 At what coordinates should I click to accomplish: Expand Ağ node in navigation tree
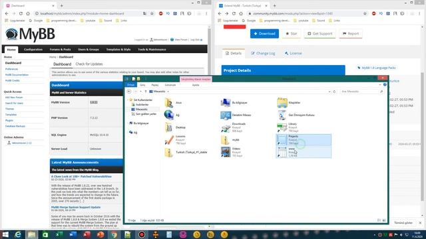[128, 133]
